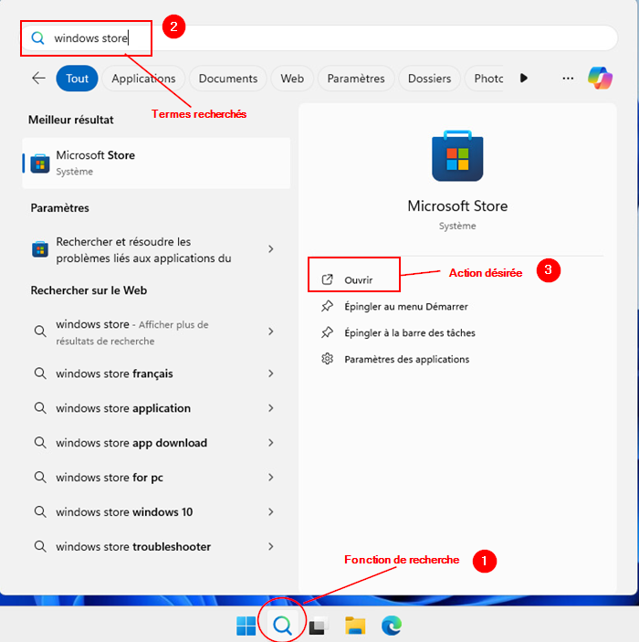This screenshot has width=639, height=642.
Task: Switch to the Dossiers filter tab
Action: [429, 79]
